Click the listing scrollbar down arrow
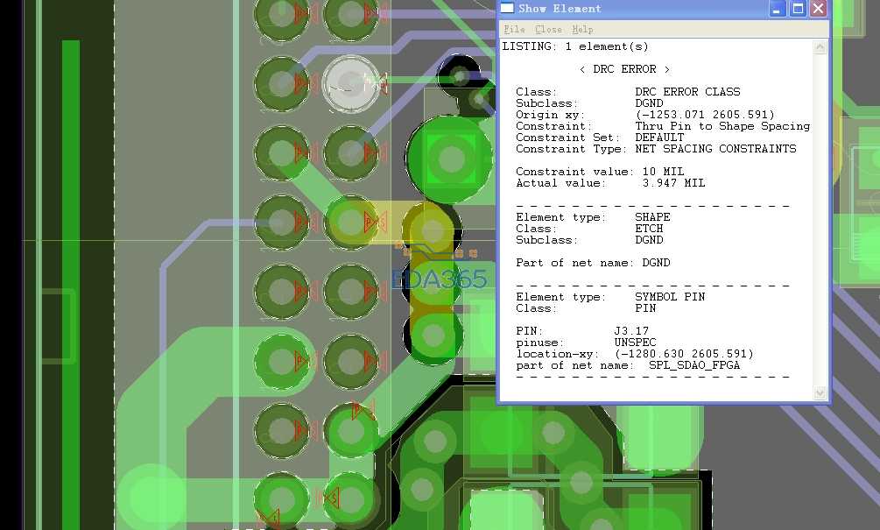The height and width of the screenshot is (530, 880). click(820, 393)
